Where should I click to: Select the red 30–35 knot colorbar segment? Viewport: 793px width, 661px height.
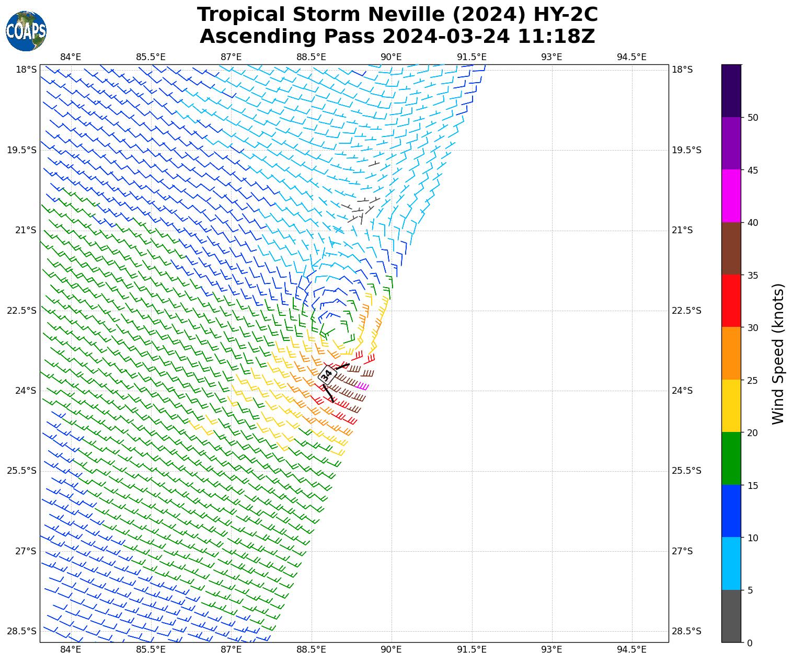coord(731,301)
